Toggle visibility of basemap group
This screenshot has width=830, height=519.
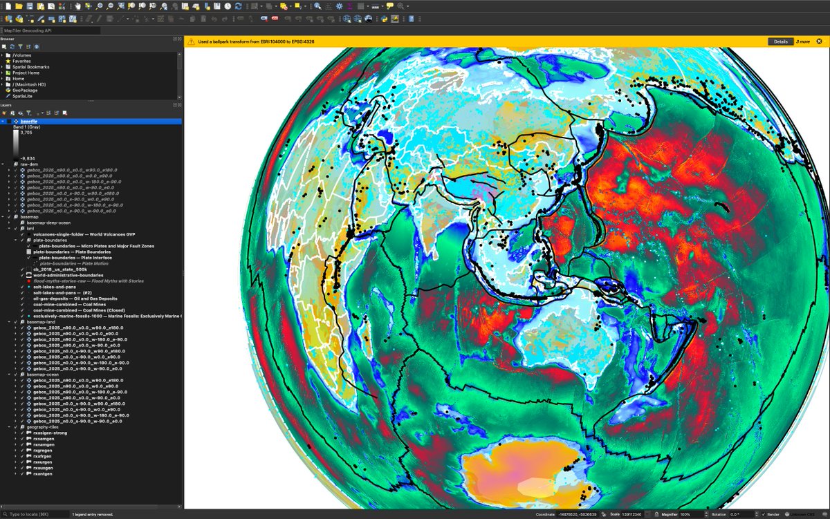point(9,217)
